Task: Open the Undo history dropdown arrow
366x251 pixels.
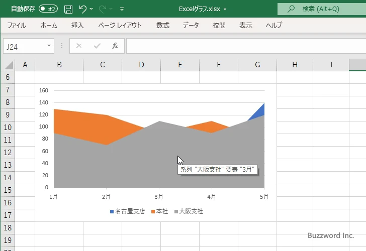Action: tap(91, 9)
